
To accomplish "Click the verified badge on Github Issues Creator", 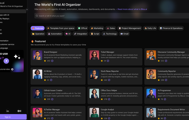I will (x=52, y=99).
